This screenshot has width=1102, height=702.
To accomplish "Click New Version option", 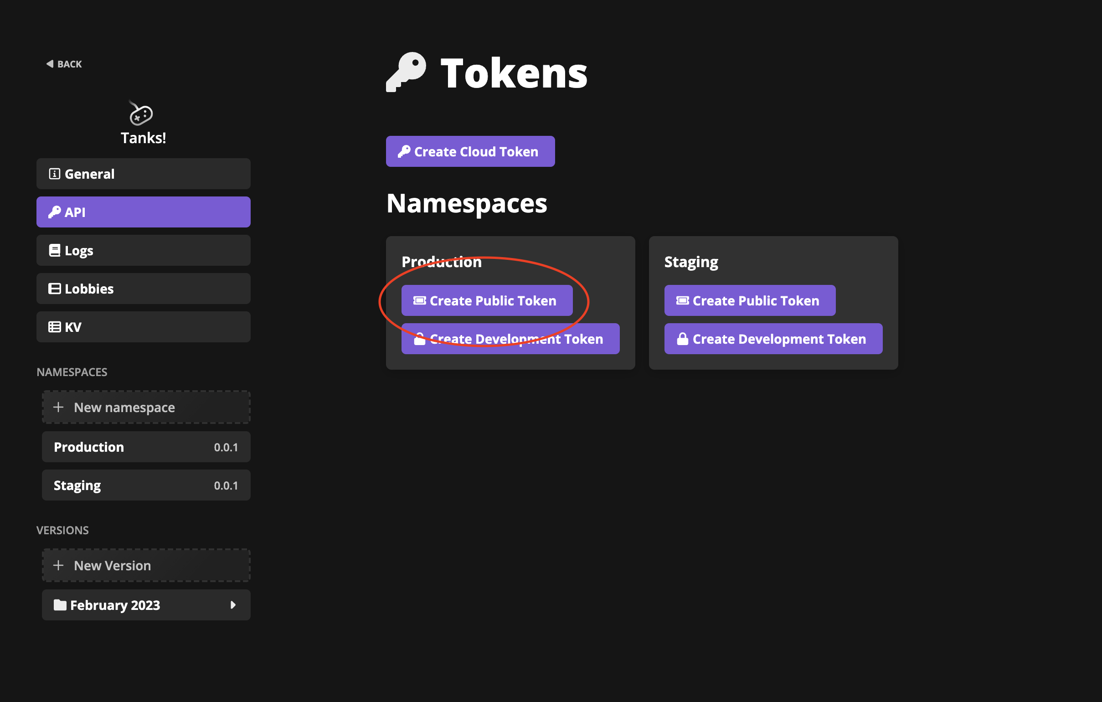I will [x=144, y=565].
